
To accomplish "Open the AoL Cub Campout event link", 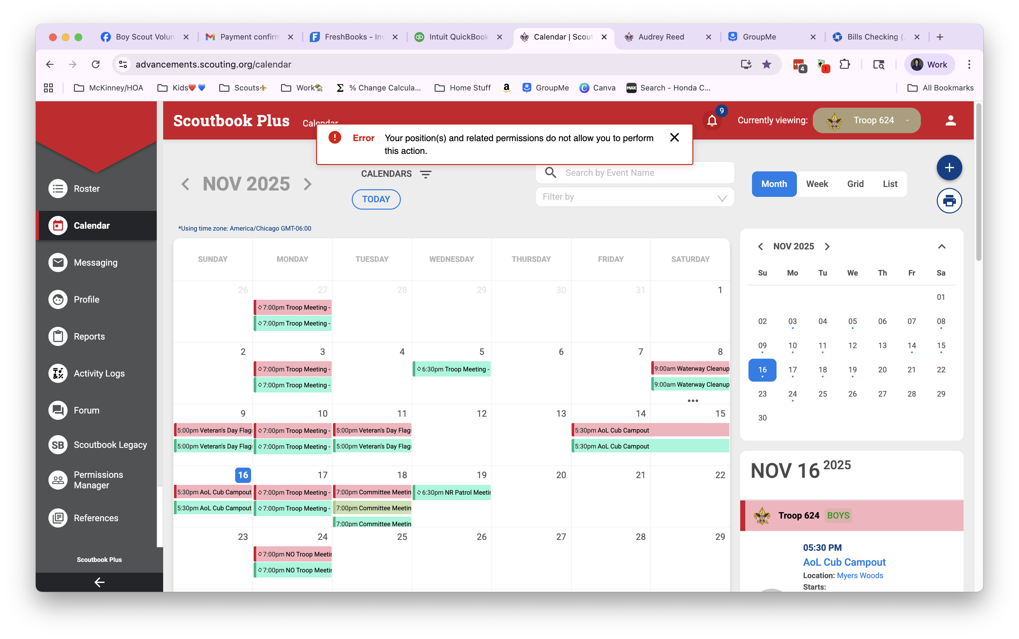I will (x=844, y=562).
